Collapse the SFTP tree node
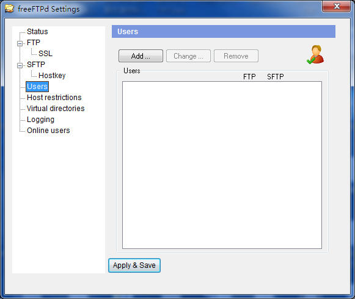Screen dimensions: 355x299 (20, 65)
